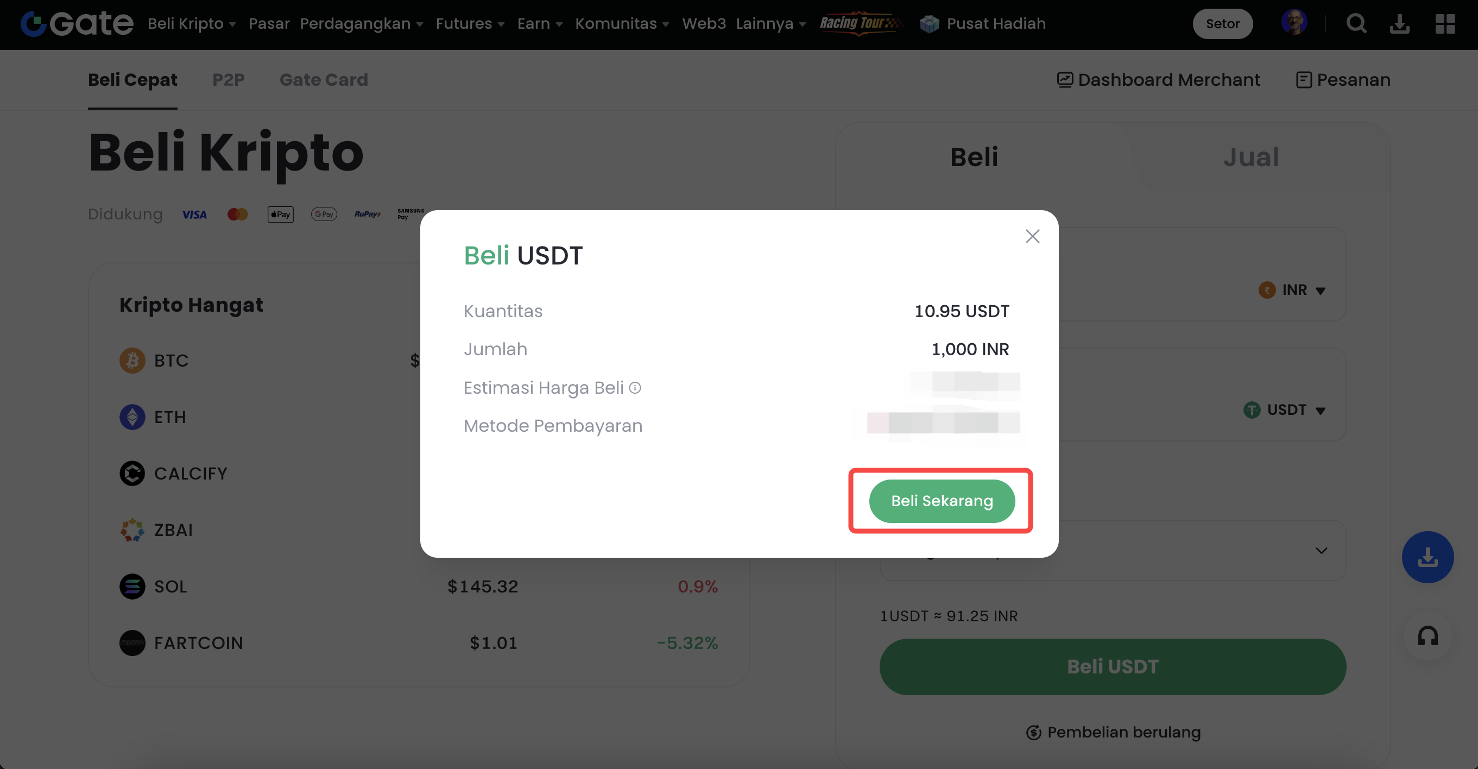
Task: Open the Gate Card tab
Action: (324, 80)
